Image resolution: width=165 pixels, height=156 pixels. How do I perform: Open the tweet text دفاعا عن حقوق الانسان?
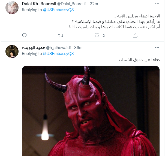[135, 60]
